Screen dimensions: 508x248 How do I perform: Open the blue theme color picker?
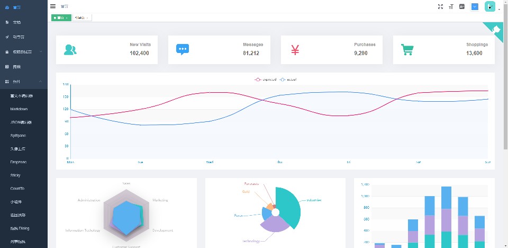(x=475, y=6)
